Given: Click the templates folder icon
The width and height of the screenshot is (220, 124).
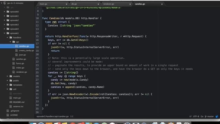Looking at the screenshot, I should (x=11, y=85).
